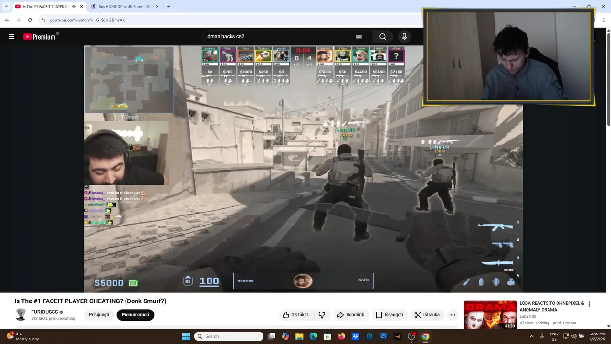
Task: Open File Explorer from the taskbar
Action: [299, 336]
